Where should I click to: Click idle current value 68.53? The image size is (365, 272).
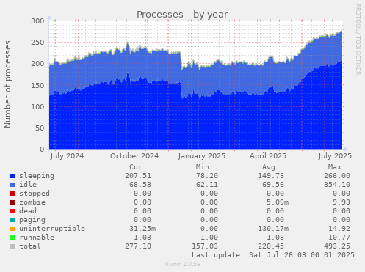coord(140,185)
